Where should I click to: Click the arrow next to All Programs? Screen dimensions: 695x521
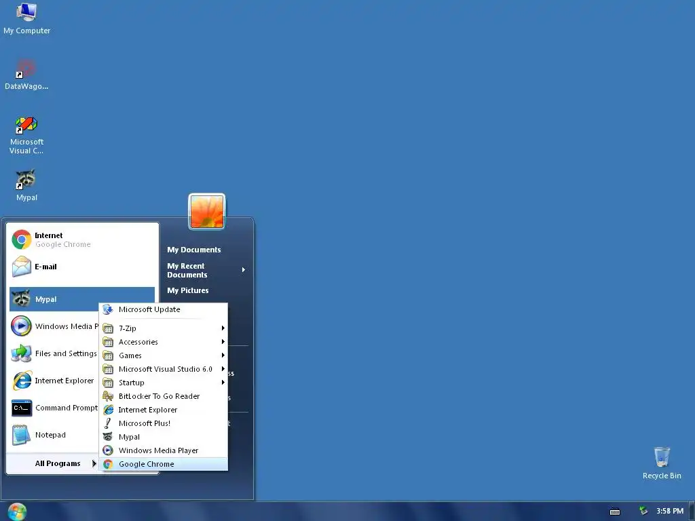(94, 463)
